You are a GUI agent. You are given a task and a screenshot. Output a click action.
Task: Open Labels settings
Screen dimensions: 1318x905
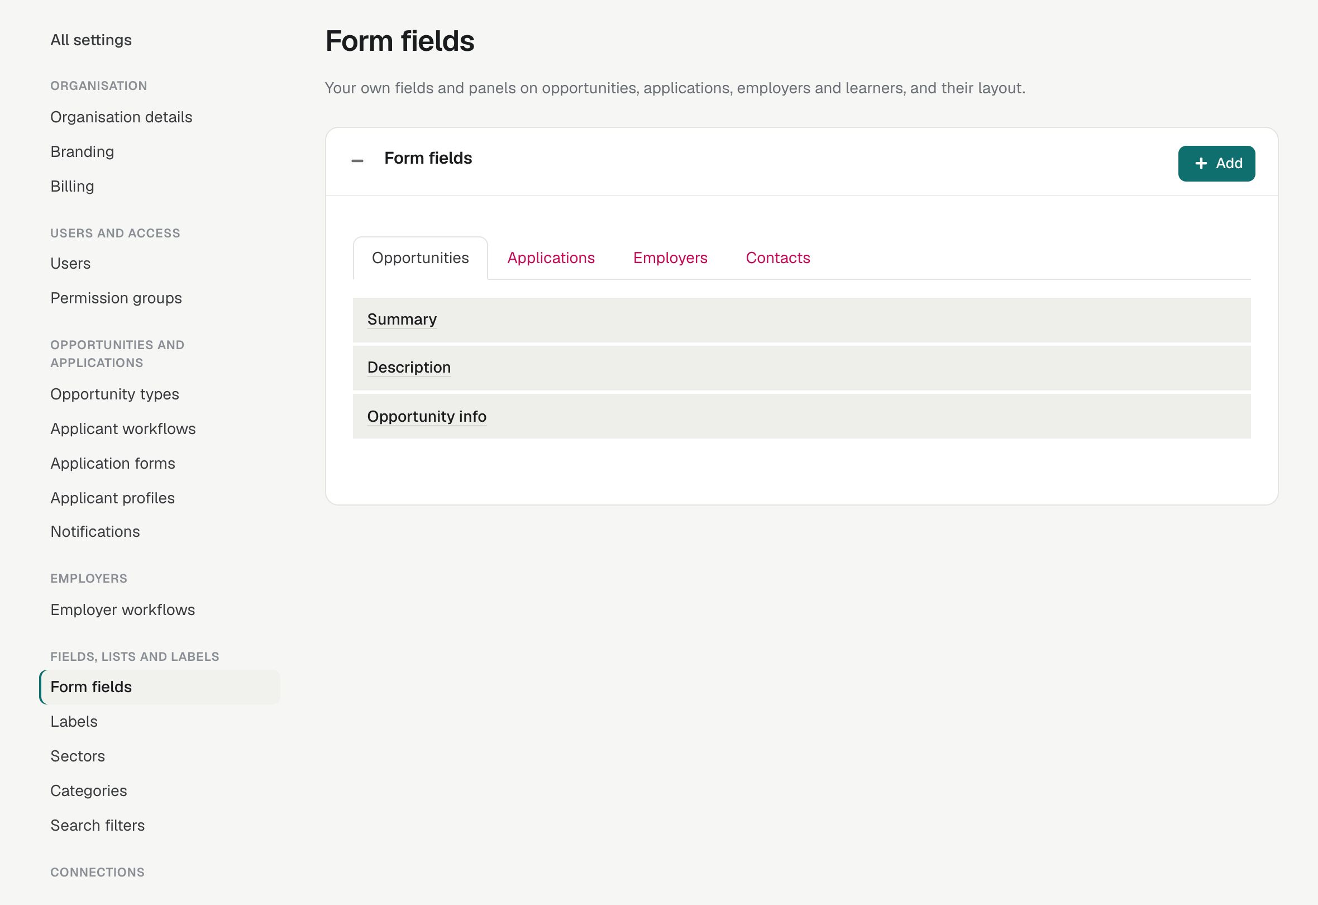tap(74, 721)
